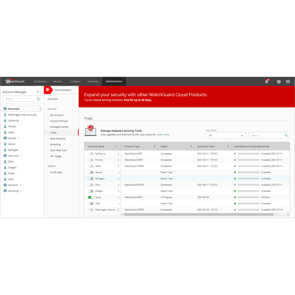Image resolution: width=295 pixels, height=295 pixels.
Task: Expand the Kansas account group
Action: pyautogui.click(x=18, y=138)
